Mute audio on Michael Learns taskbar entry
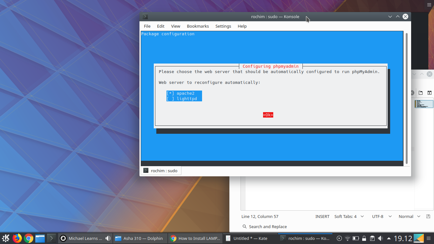Screen dimensions: 434x244 [x=108, y=238]
